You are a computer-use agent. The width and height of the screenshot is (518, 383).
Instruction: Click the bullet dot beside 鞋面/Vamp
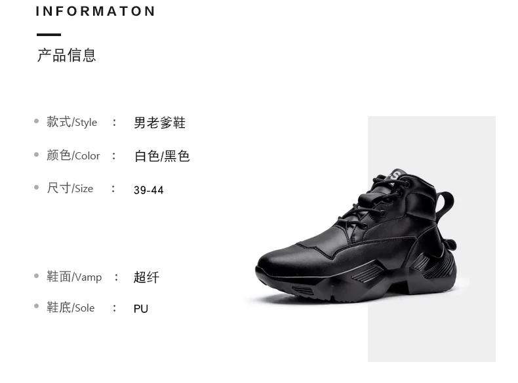pyautogui.click(x=36, y=276)
